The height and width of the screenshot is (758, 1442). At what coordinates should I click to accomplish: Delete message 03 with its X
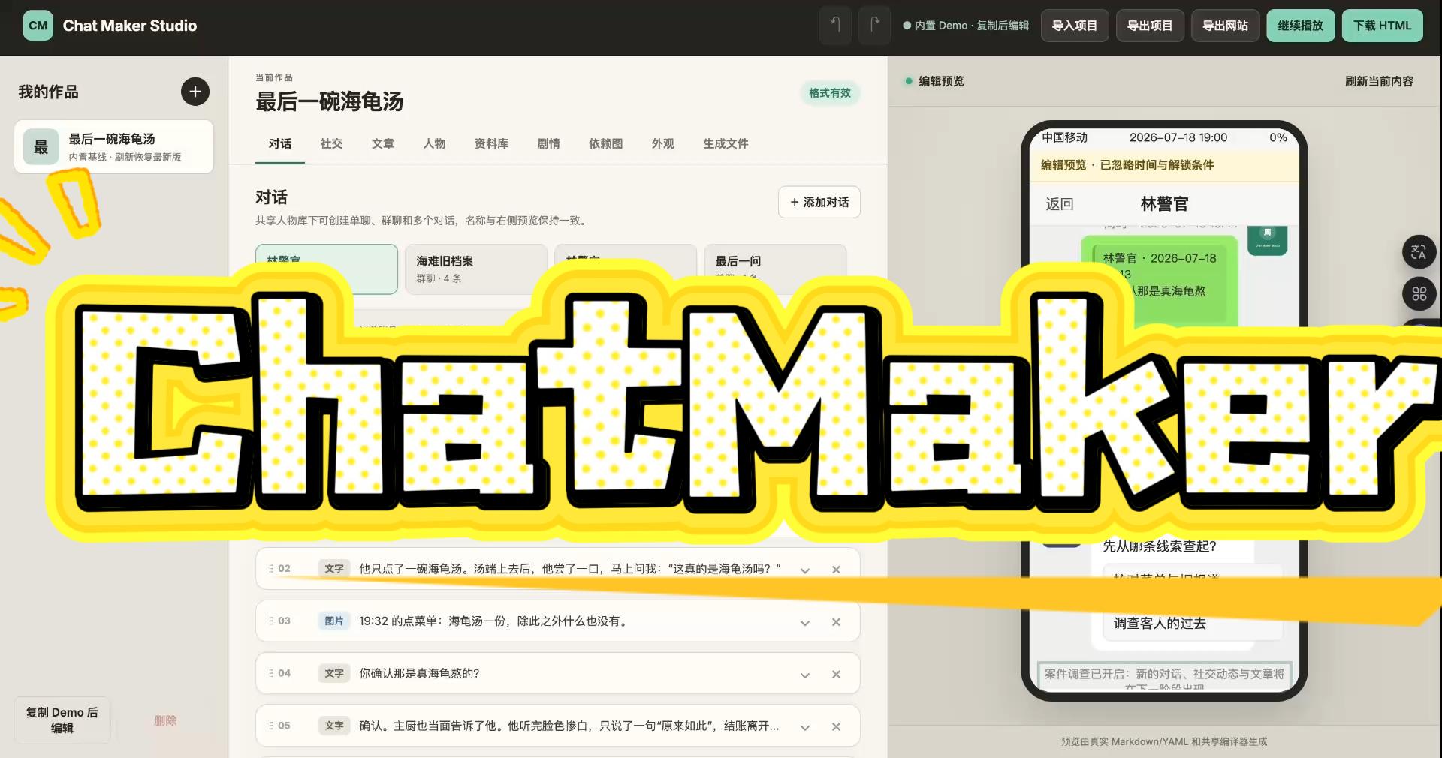click(836, 622)
